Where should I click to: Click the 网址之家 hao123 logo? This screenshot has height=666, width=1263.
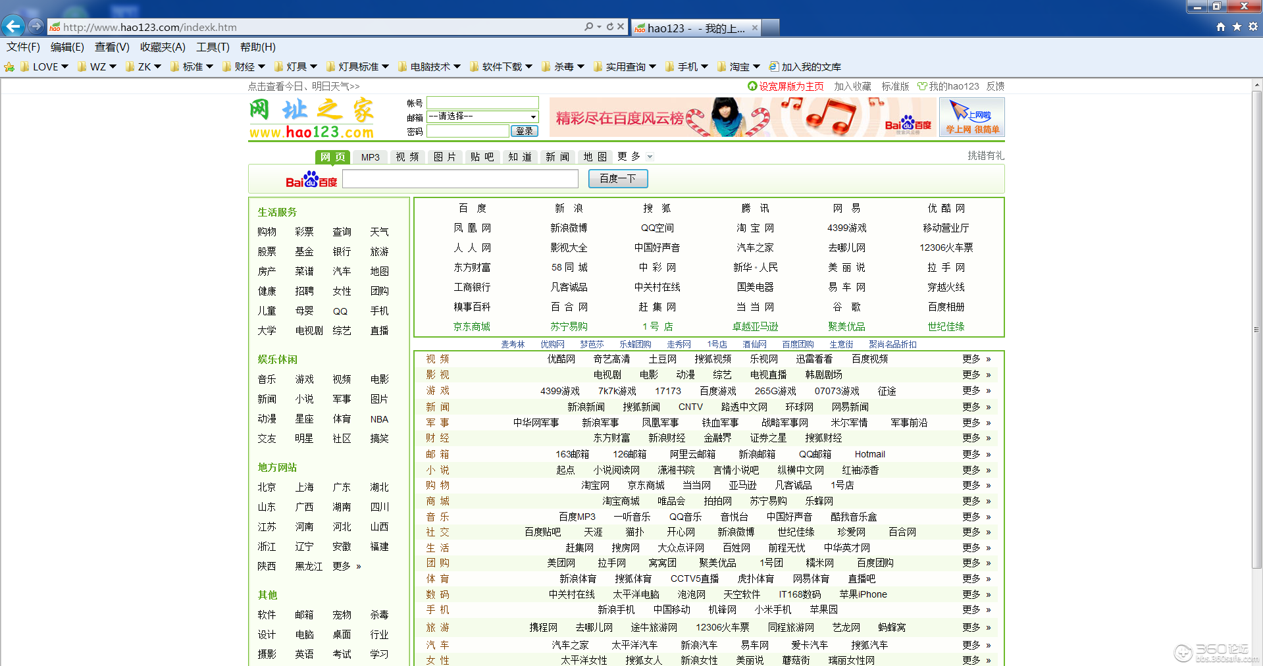point(312,118)
